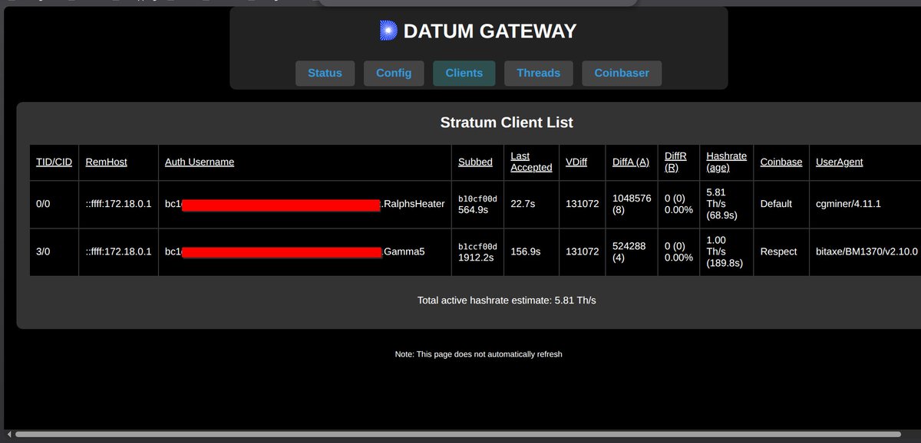Open the Status page
921x443 pixels.
coord(325,73)
